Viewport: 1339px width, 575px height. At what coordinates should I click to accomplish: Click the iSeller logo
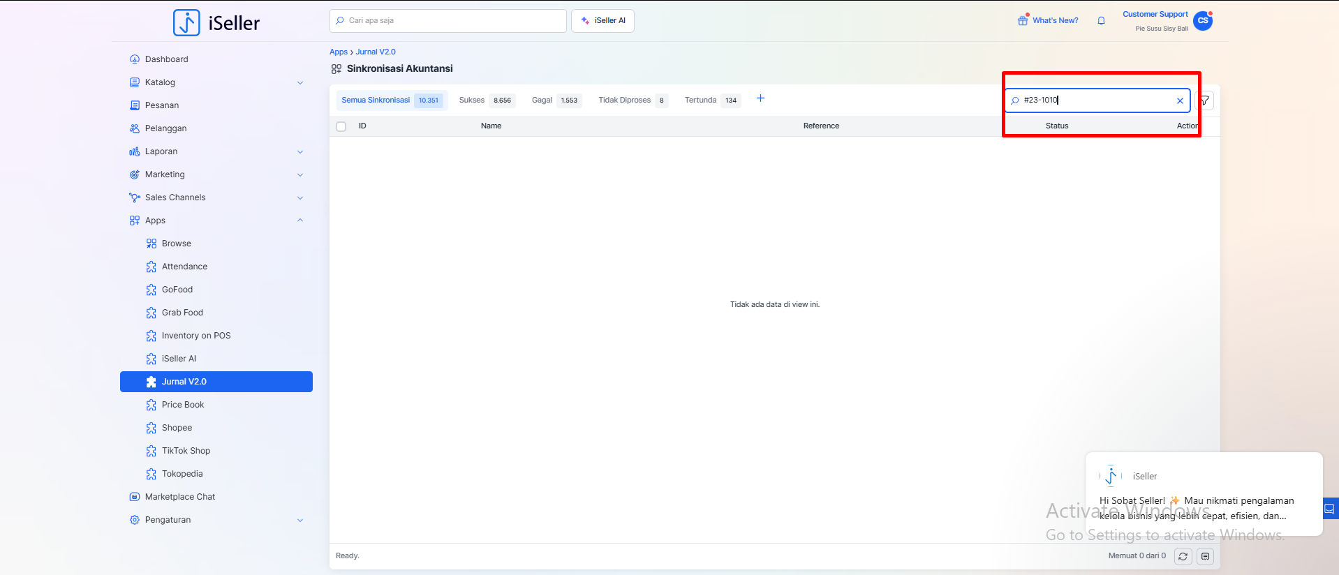pos(216,23)
